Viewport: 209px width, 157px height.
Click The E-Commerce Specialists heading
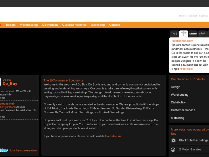point(64,80)
